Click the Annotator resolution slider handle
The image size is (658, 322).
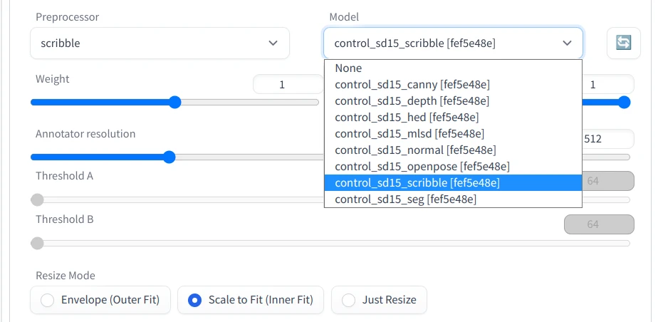coord(169,157)
